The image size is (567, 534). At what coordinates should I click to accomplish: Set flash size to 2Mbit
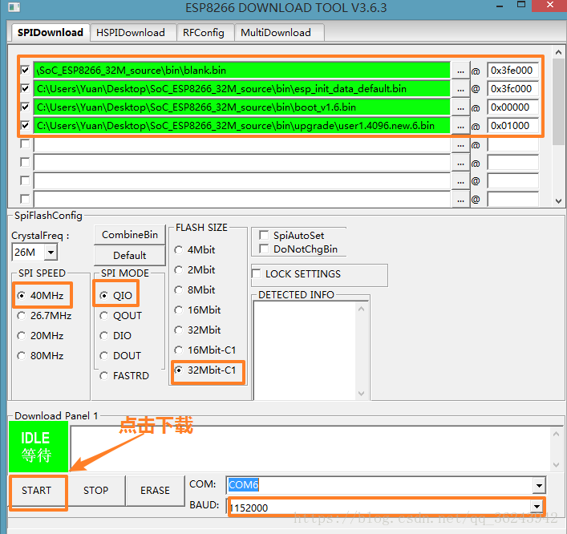pyautogui.click(x=178, y=269)
